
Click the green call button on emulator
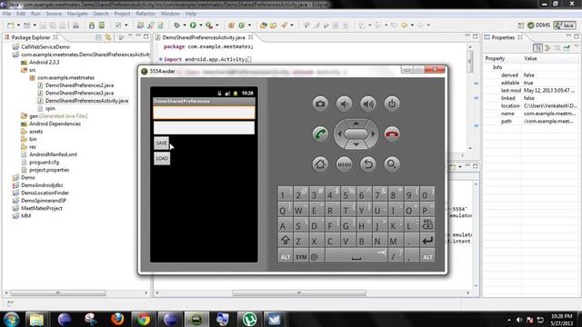(x=320, y=134)
